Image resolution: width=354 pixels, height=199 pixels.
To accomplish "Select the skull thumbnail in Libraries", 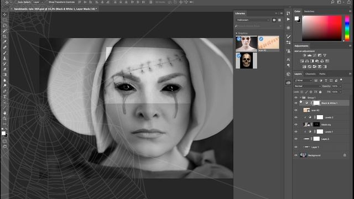I will [x=246, y=60].
